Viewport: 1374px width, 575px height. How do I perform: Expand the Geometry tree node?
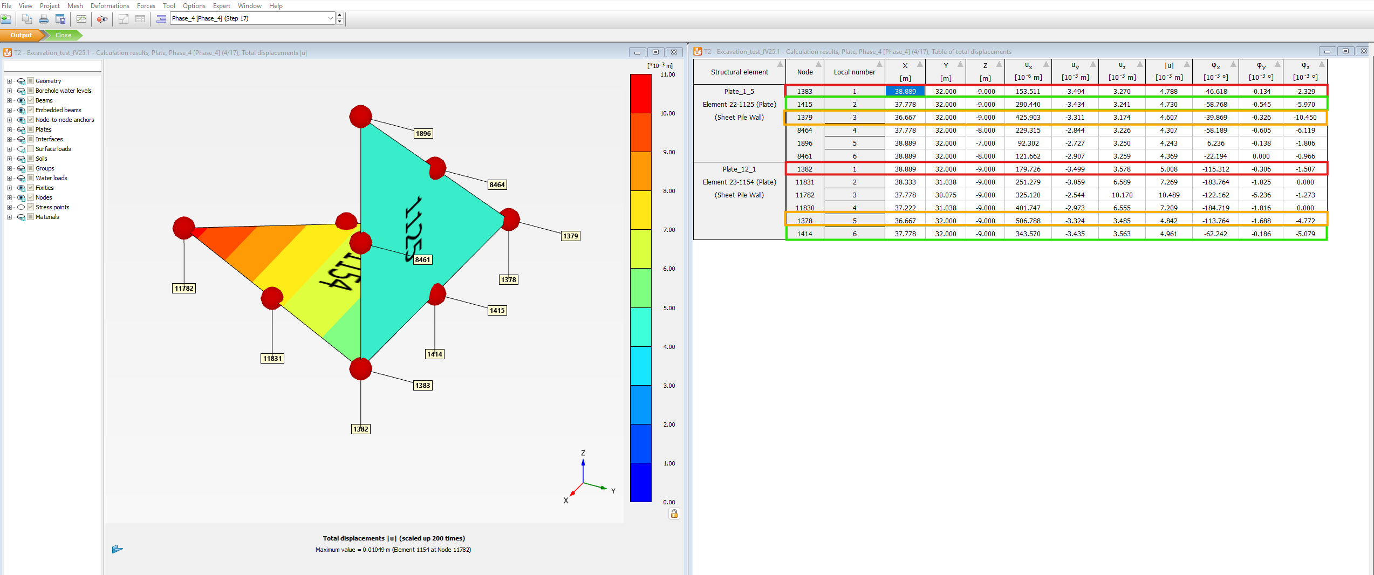[9, 81]
